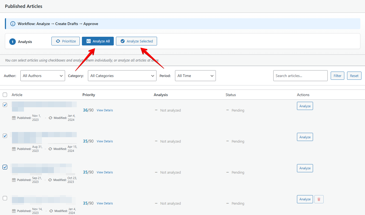Click inside the Search articles field

point(300,76)
